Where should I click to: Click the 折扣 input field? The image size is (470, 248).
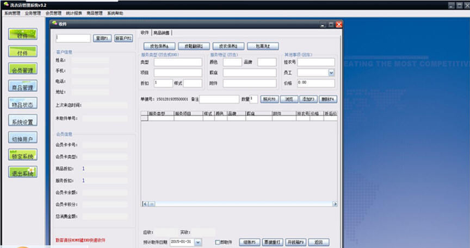(163, 83)
